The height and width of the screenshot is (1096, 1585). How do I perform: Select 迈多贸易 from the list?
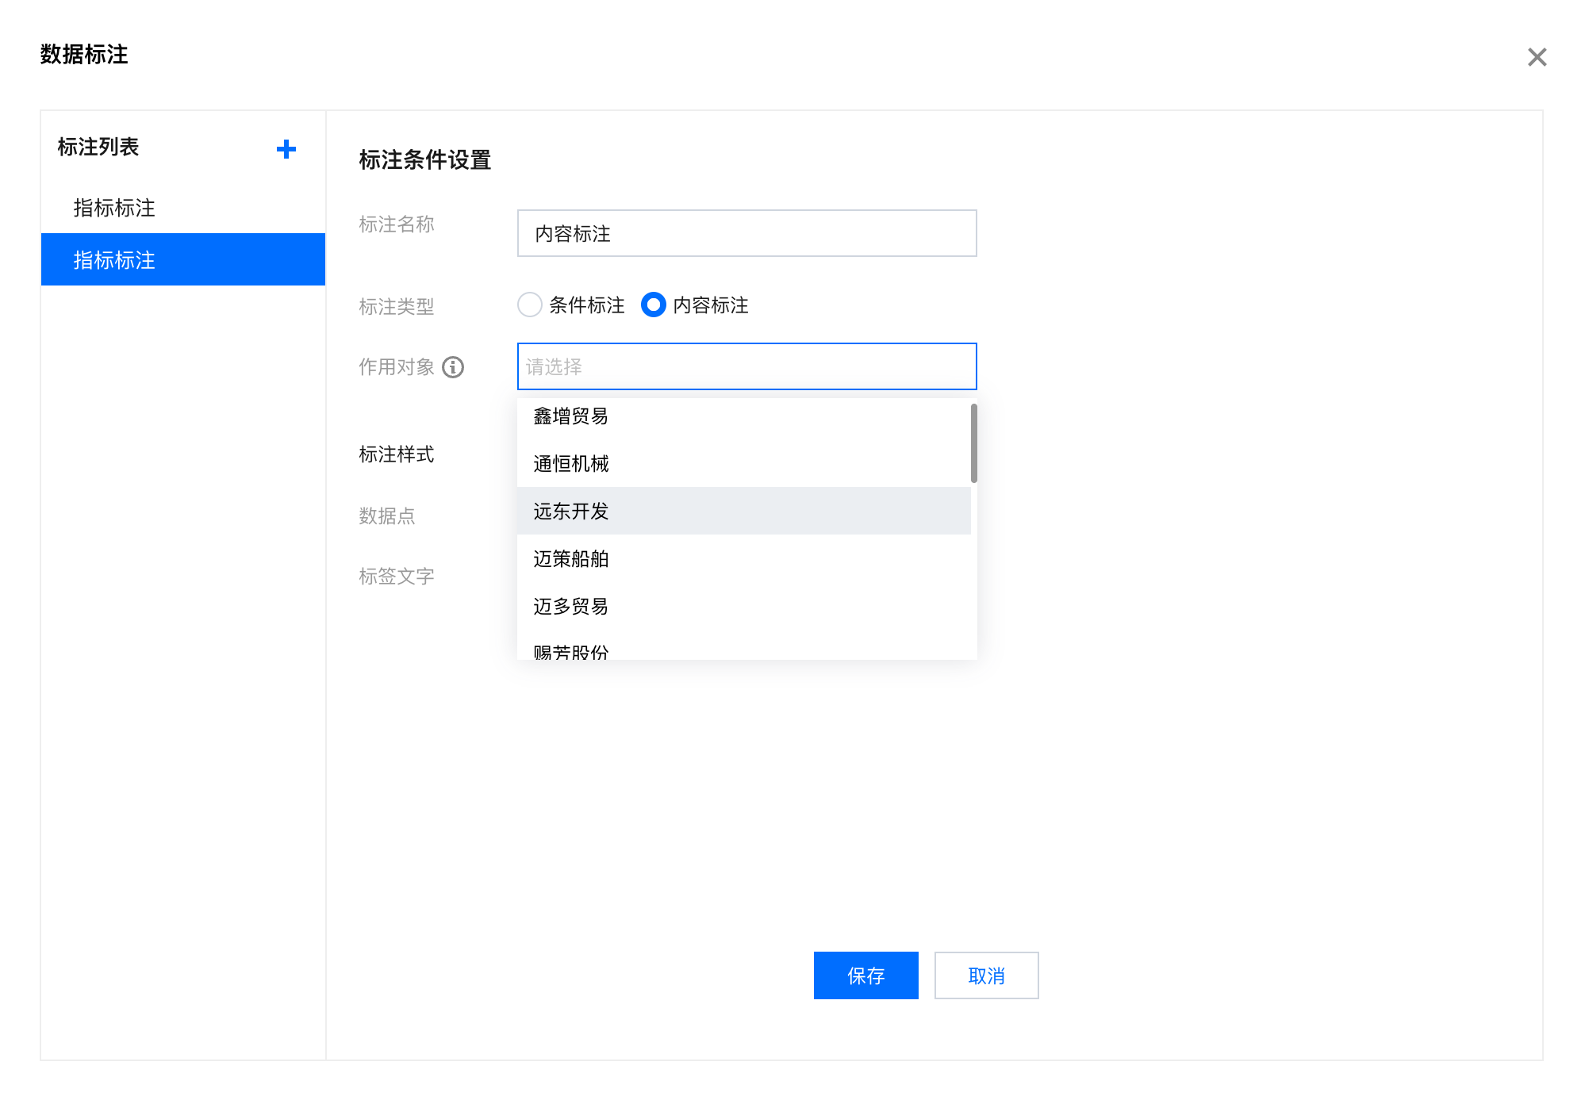[570, 607]
